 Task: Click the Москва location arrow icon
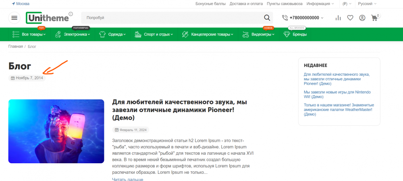click(x=13, y=4)
